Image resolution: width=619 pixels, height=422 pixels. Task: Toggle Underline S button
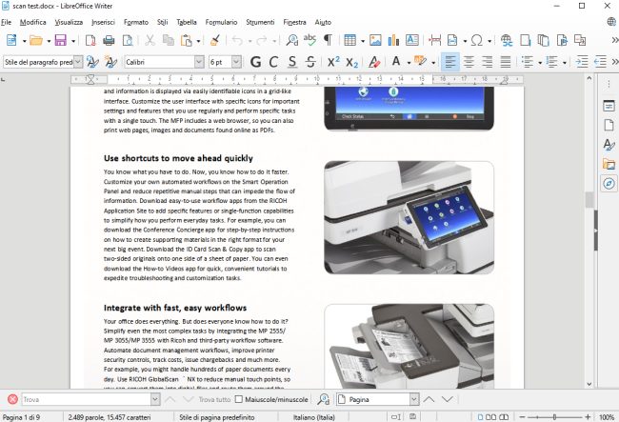click(x=291, y=62)
